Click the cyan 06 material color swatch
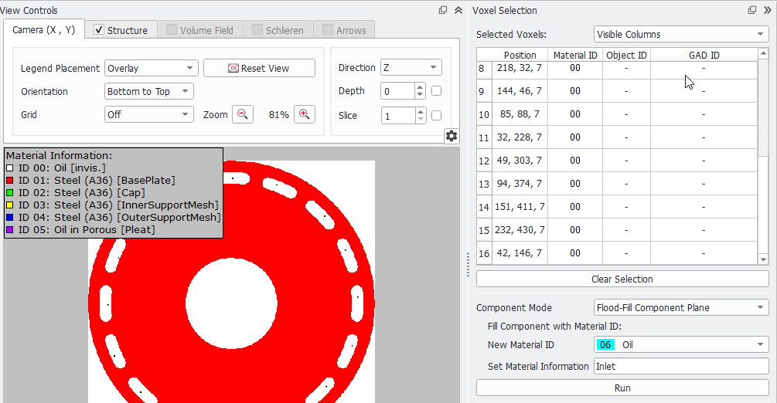Screen dimensions: 777x403 coord(605,344)
